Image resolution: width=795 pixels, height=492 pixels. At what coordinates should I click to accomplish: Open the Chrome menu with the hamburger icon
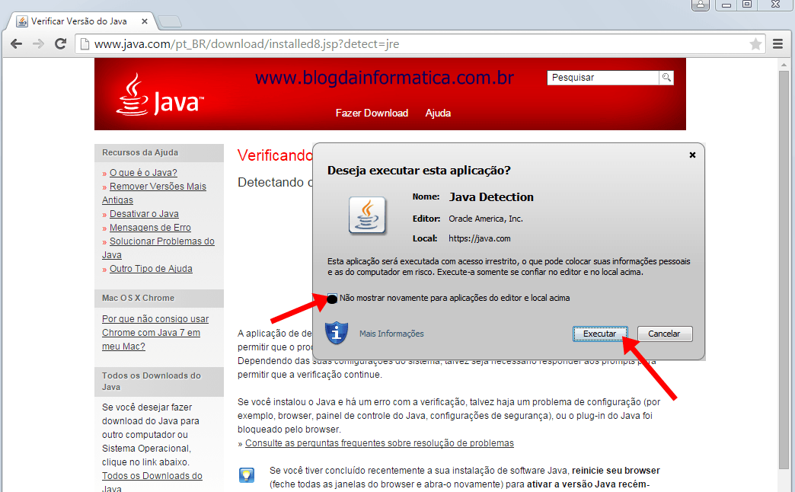click(x=777, y=44)
